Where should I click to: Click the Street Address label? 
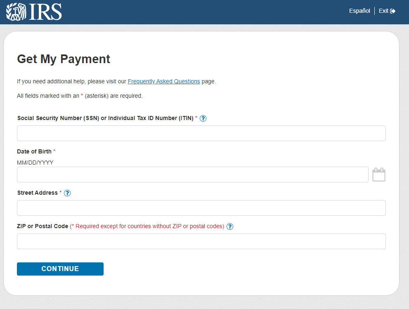coord(37,193)
